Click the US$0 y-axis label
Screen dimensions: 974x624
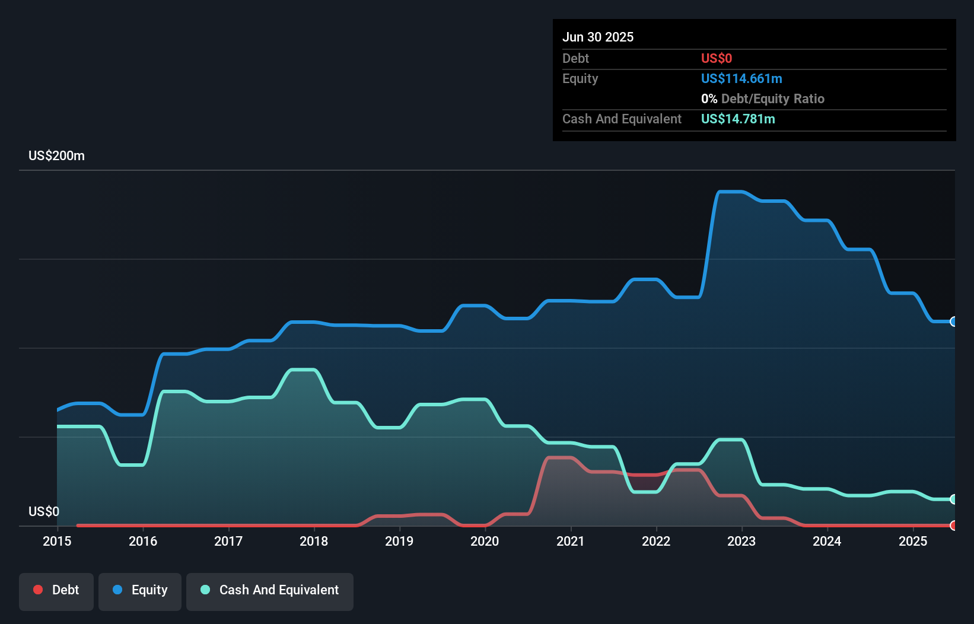[44, 511]
